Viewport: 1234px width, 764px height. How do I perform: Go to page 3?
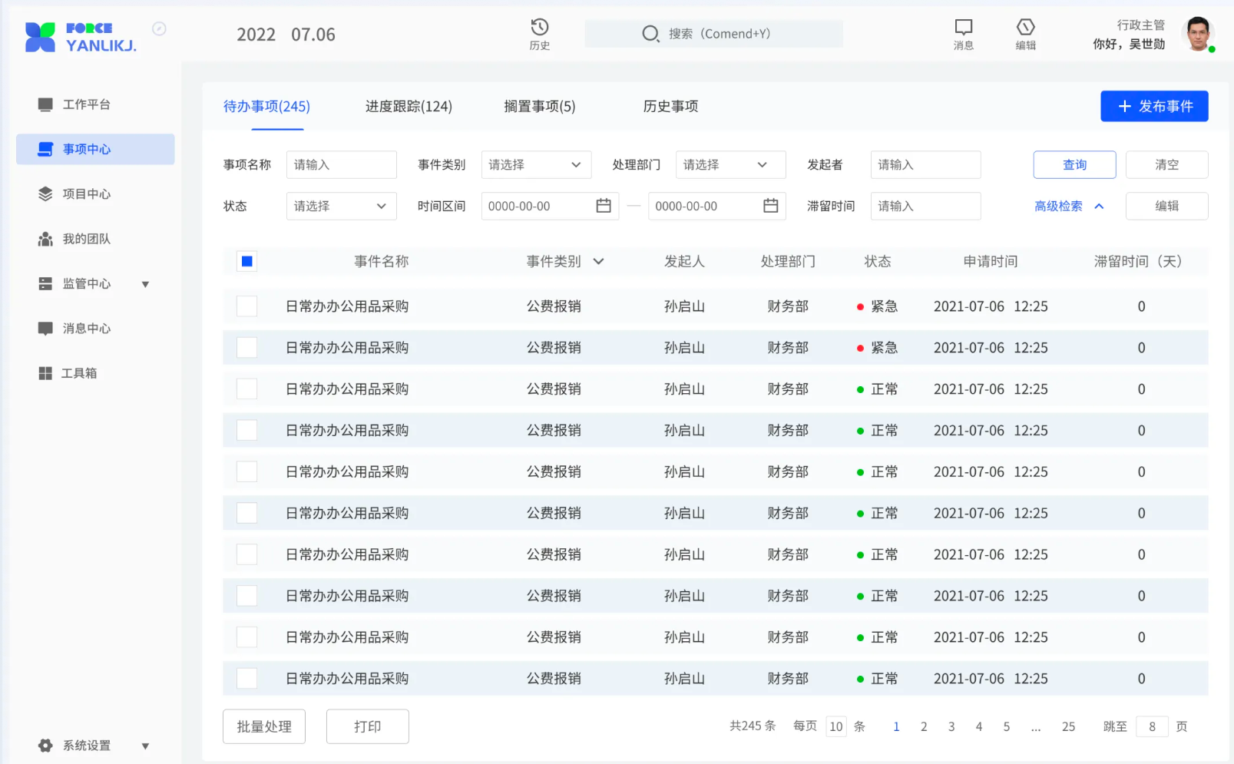tap(951, 726)
